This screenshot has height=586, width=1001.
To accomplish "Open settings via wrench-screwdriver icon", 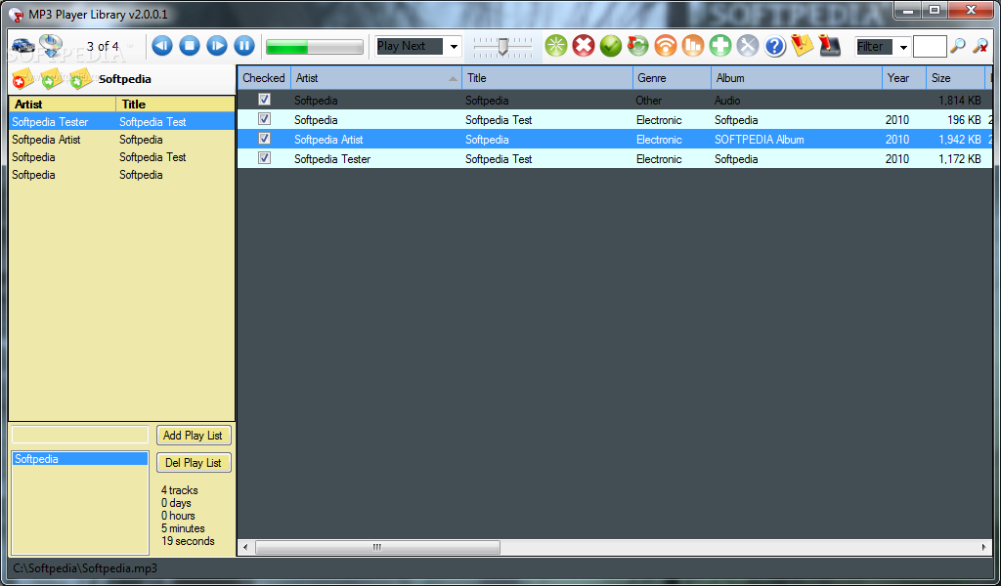I will pyautogui.click(x=748, y=46).
